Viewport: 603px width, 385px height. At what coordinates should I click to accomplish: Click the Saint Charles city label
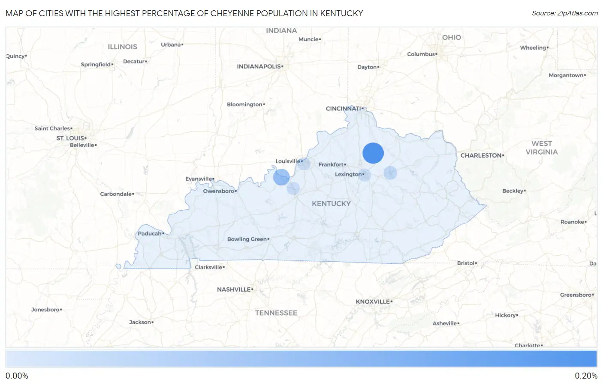(52, 128)
